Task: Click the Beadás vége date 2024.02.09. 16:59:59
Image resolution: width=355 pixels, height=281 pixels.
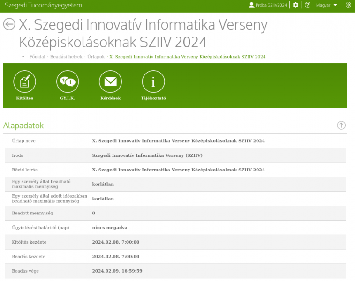Action: 117,271
